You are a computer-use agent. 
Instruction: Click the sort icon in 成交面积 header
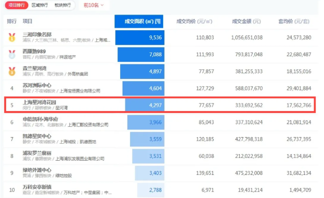pyautogui.click(x=158, y=21)
